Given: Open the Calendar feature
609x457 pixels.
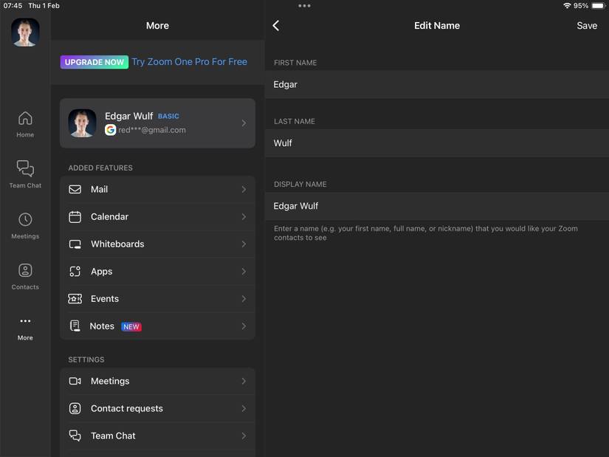Looking at the screenshot, I should (157, 216).
